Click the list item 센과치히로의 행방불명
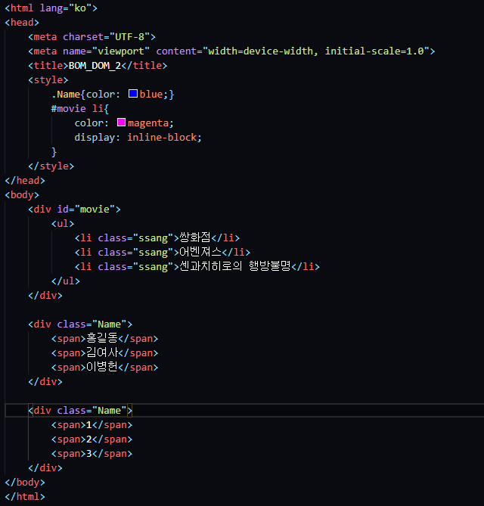 [x=197, y=266]
